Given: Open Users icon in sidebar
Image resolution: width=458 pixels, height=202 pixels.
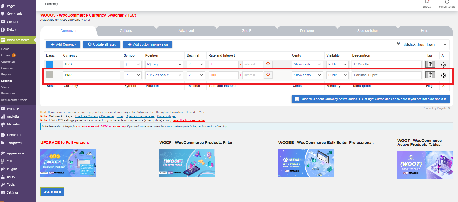Looking at the screenshot, I should coord(3,177).
